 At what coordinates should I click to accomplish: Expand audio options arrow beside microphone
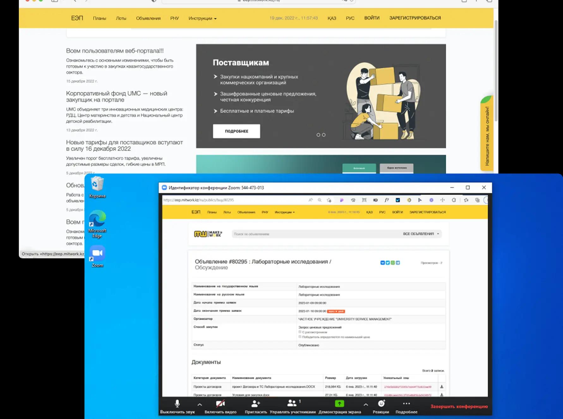click(200, 404)
